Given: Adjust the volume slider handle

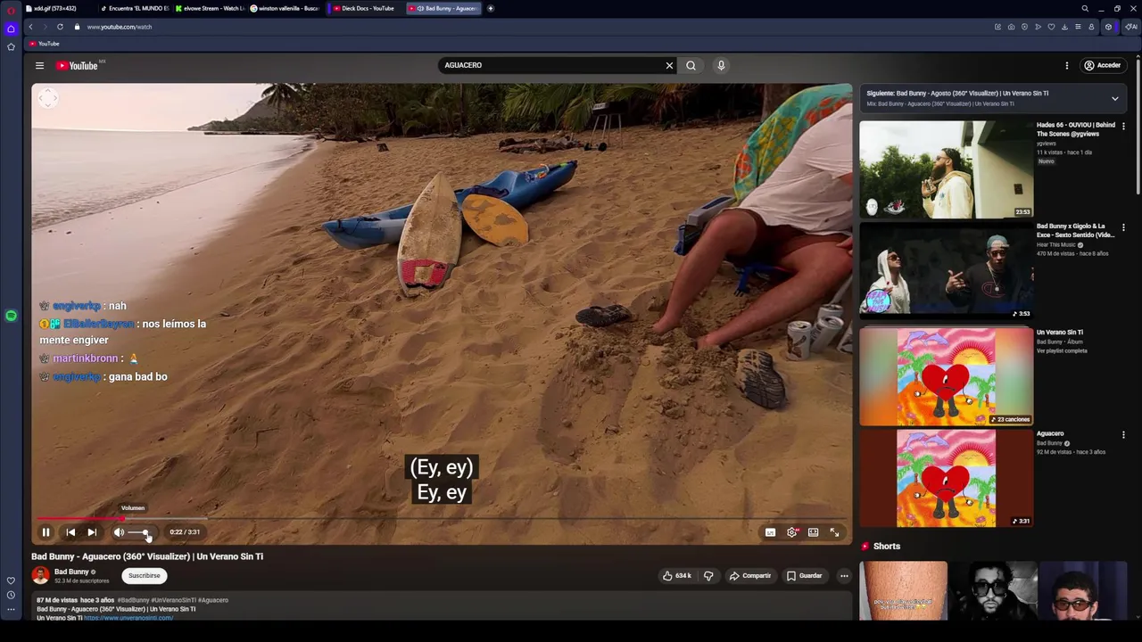Looking at the screenshot, I should (145, 532).
